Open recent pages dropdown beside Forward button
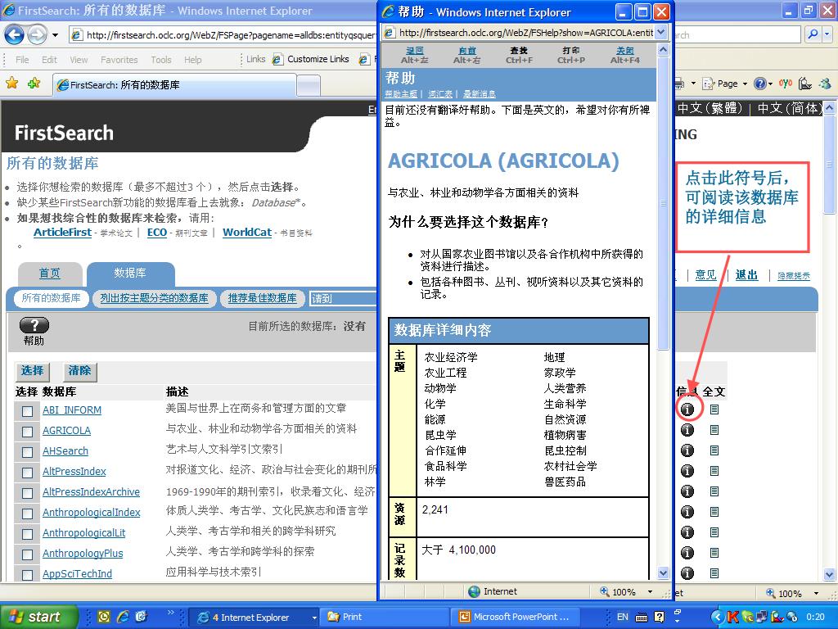Image resolution: width=838 pixels, height=629 pixels. click(55, 36)
